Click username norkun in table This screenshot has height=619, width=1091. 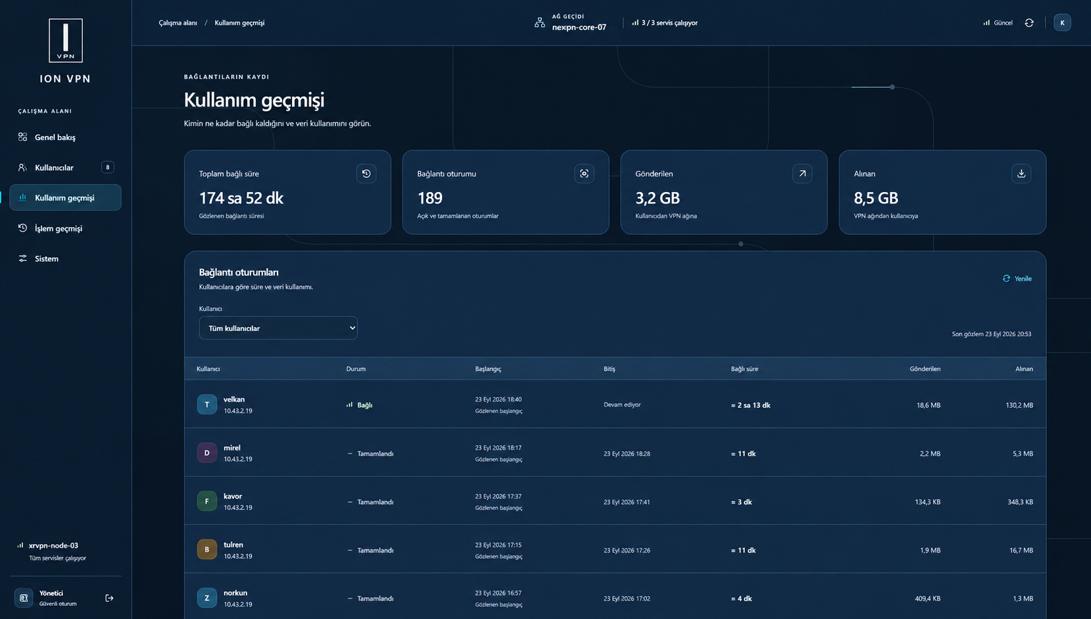235,593
